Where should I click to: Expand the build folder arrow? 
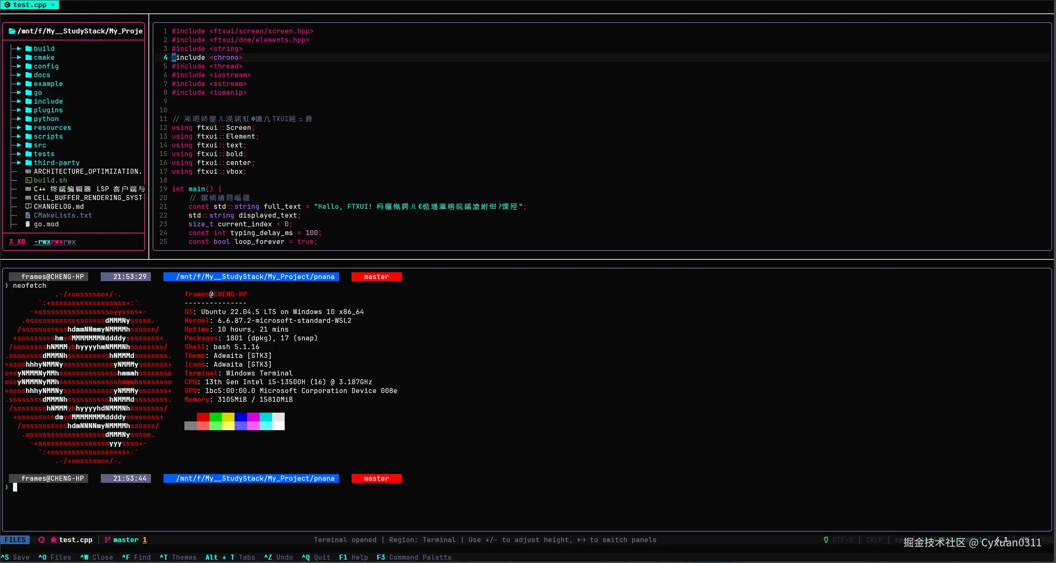(x=19, y=48)
